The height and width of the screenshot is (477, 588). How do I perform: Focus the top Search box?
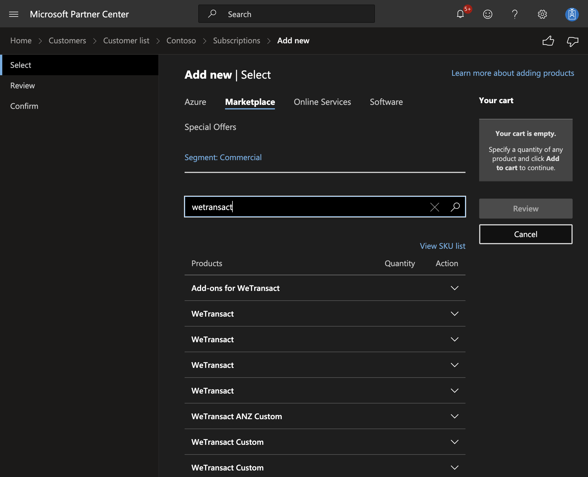[x=287, y=14]
